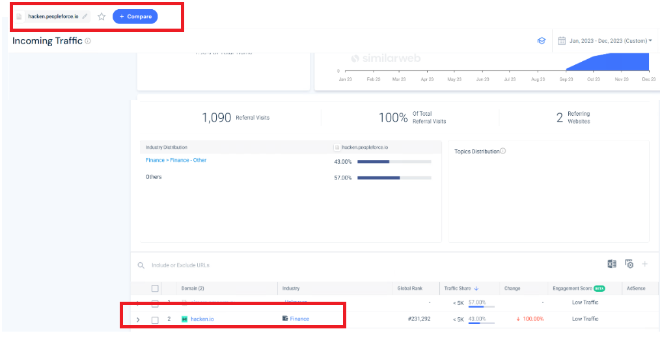Toggle the select-all checkbox in table header
This screenshot has height=344, width=660.
coord(155,289)
